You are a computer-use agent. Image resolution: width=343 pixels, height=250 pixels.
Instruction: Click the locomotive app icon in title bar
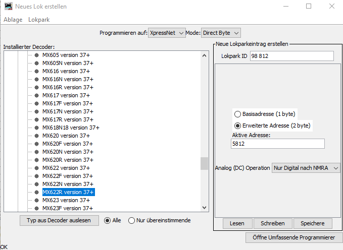(8, 7)
